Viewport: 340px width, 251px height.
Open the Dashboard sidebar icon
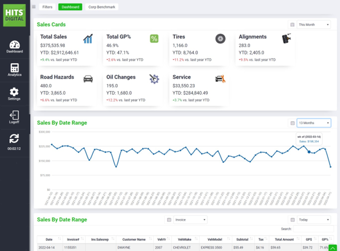coord(15,46)
